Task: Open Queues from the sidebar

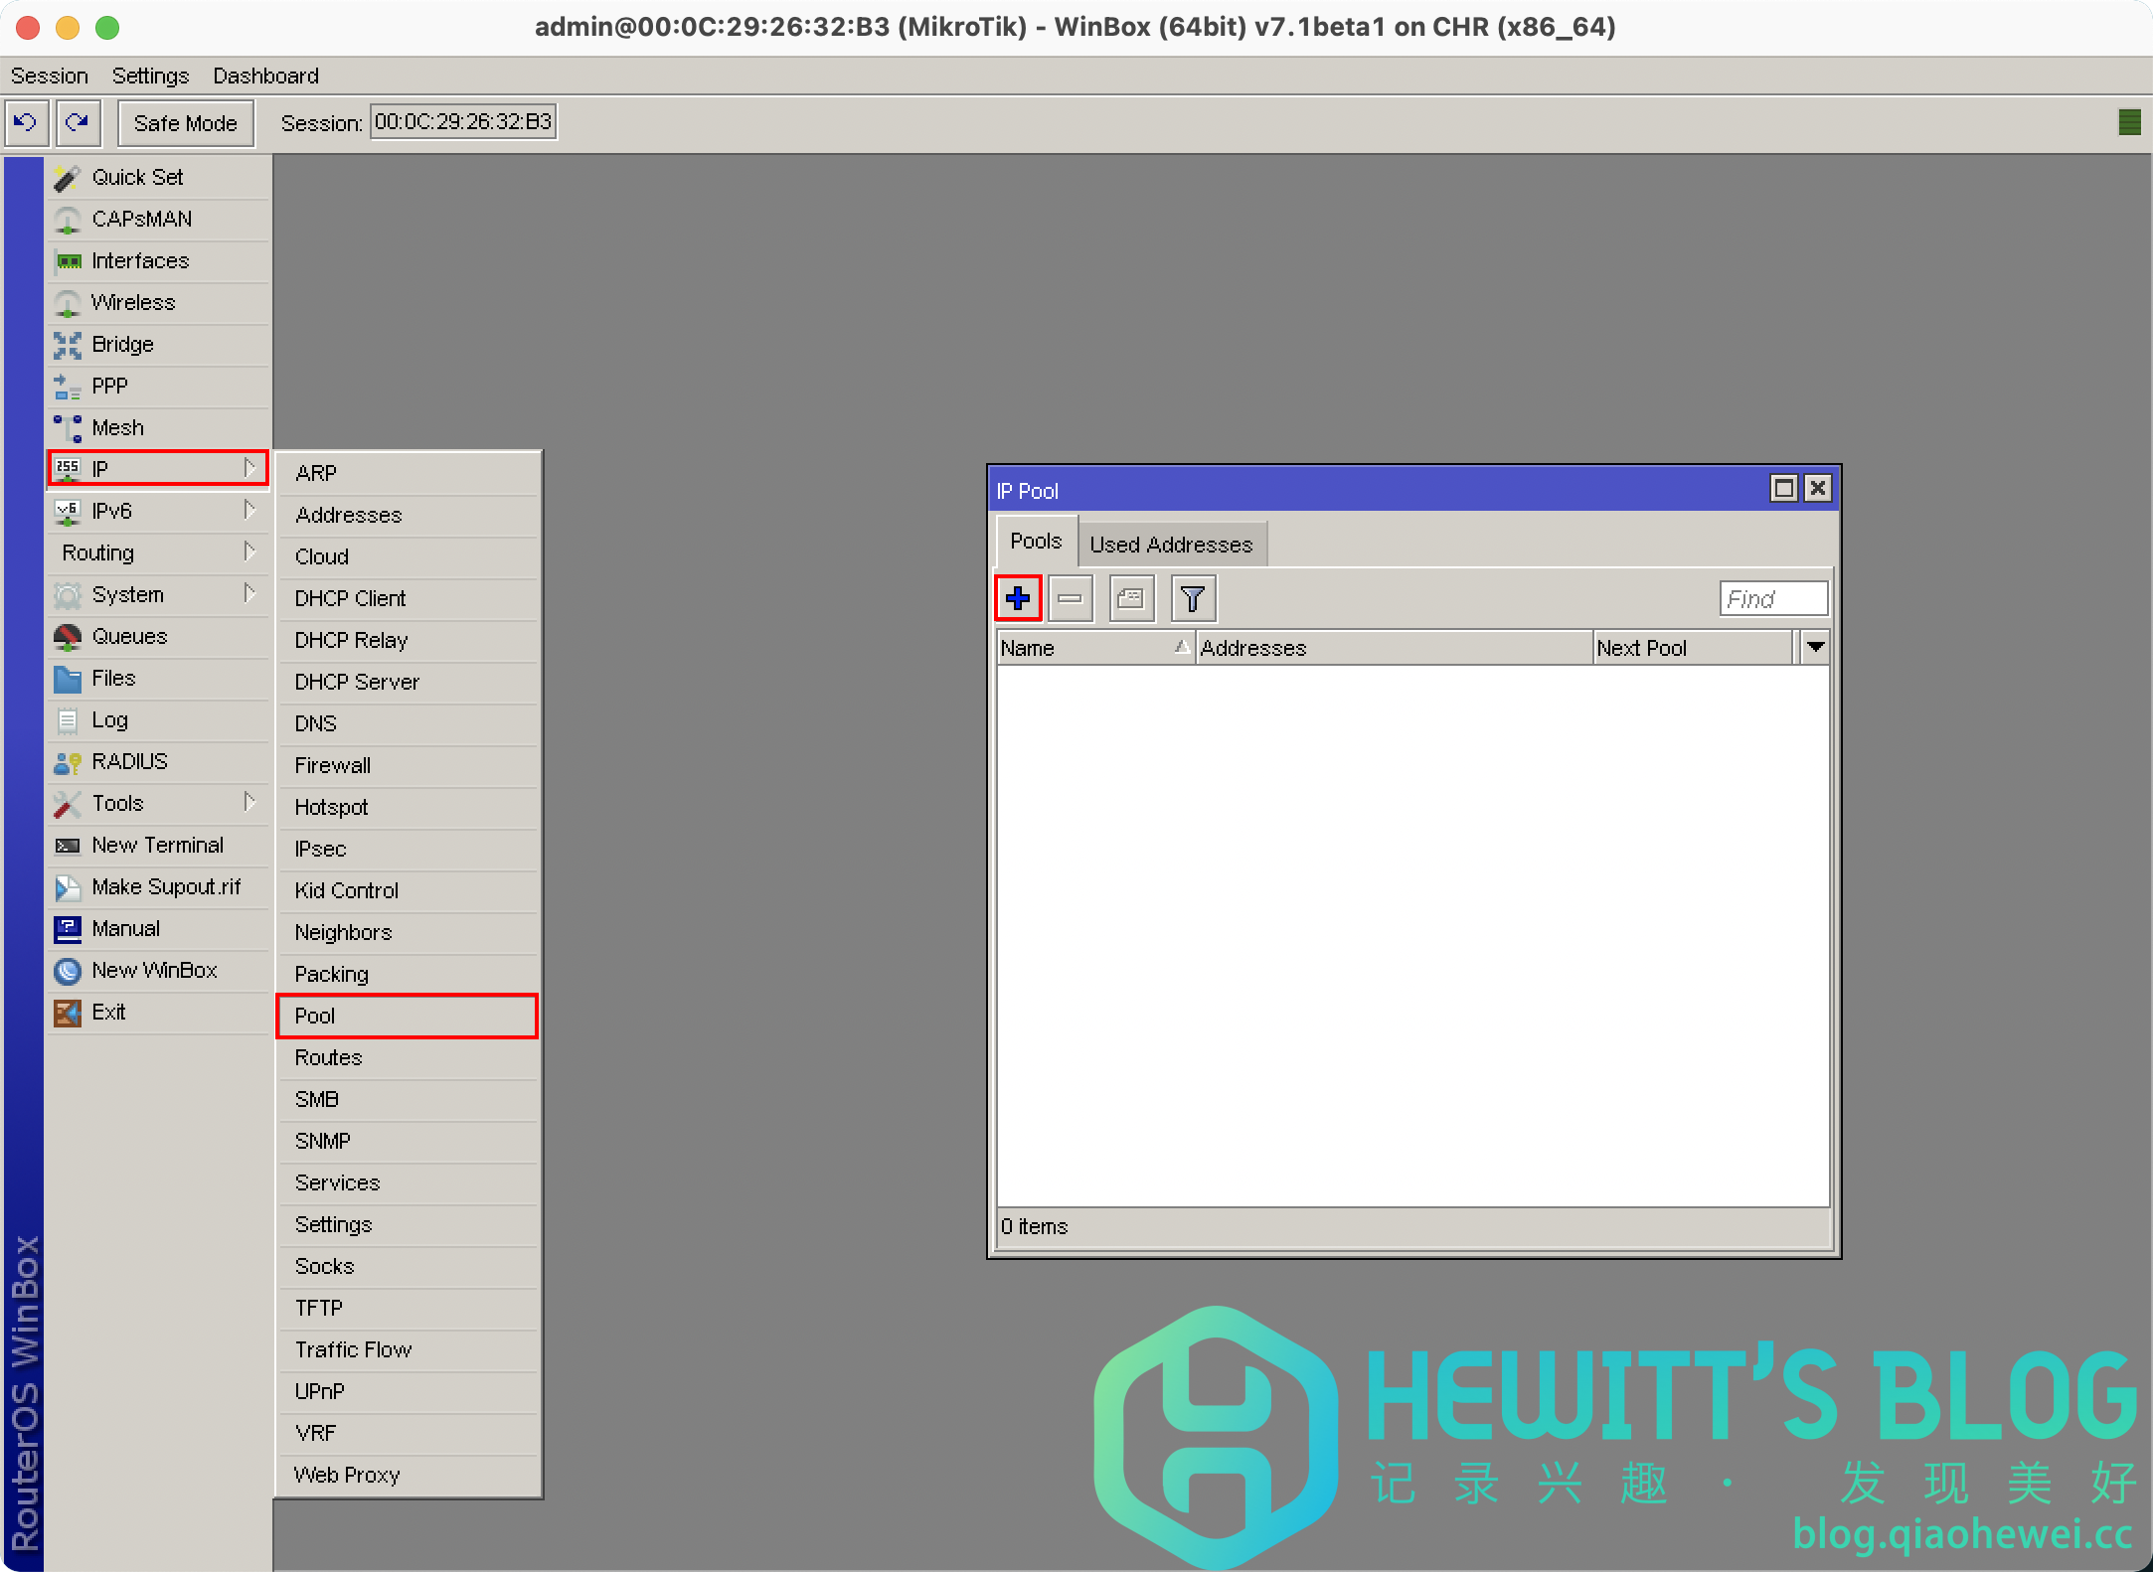Action: click(129, 636)
